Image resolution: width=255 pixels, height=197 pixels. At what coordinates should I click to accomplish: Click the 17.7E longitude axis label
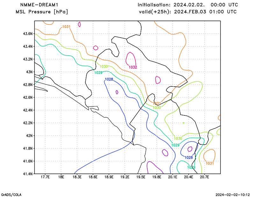45,177
